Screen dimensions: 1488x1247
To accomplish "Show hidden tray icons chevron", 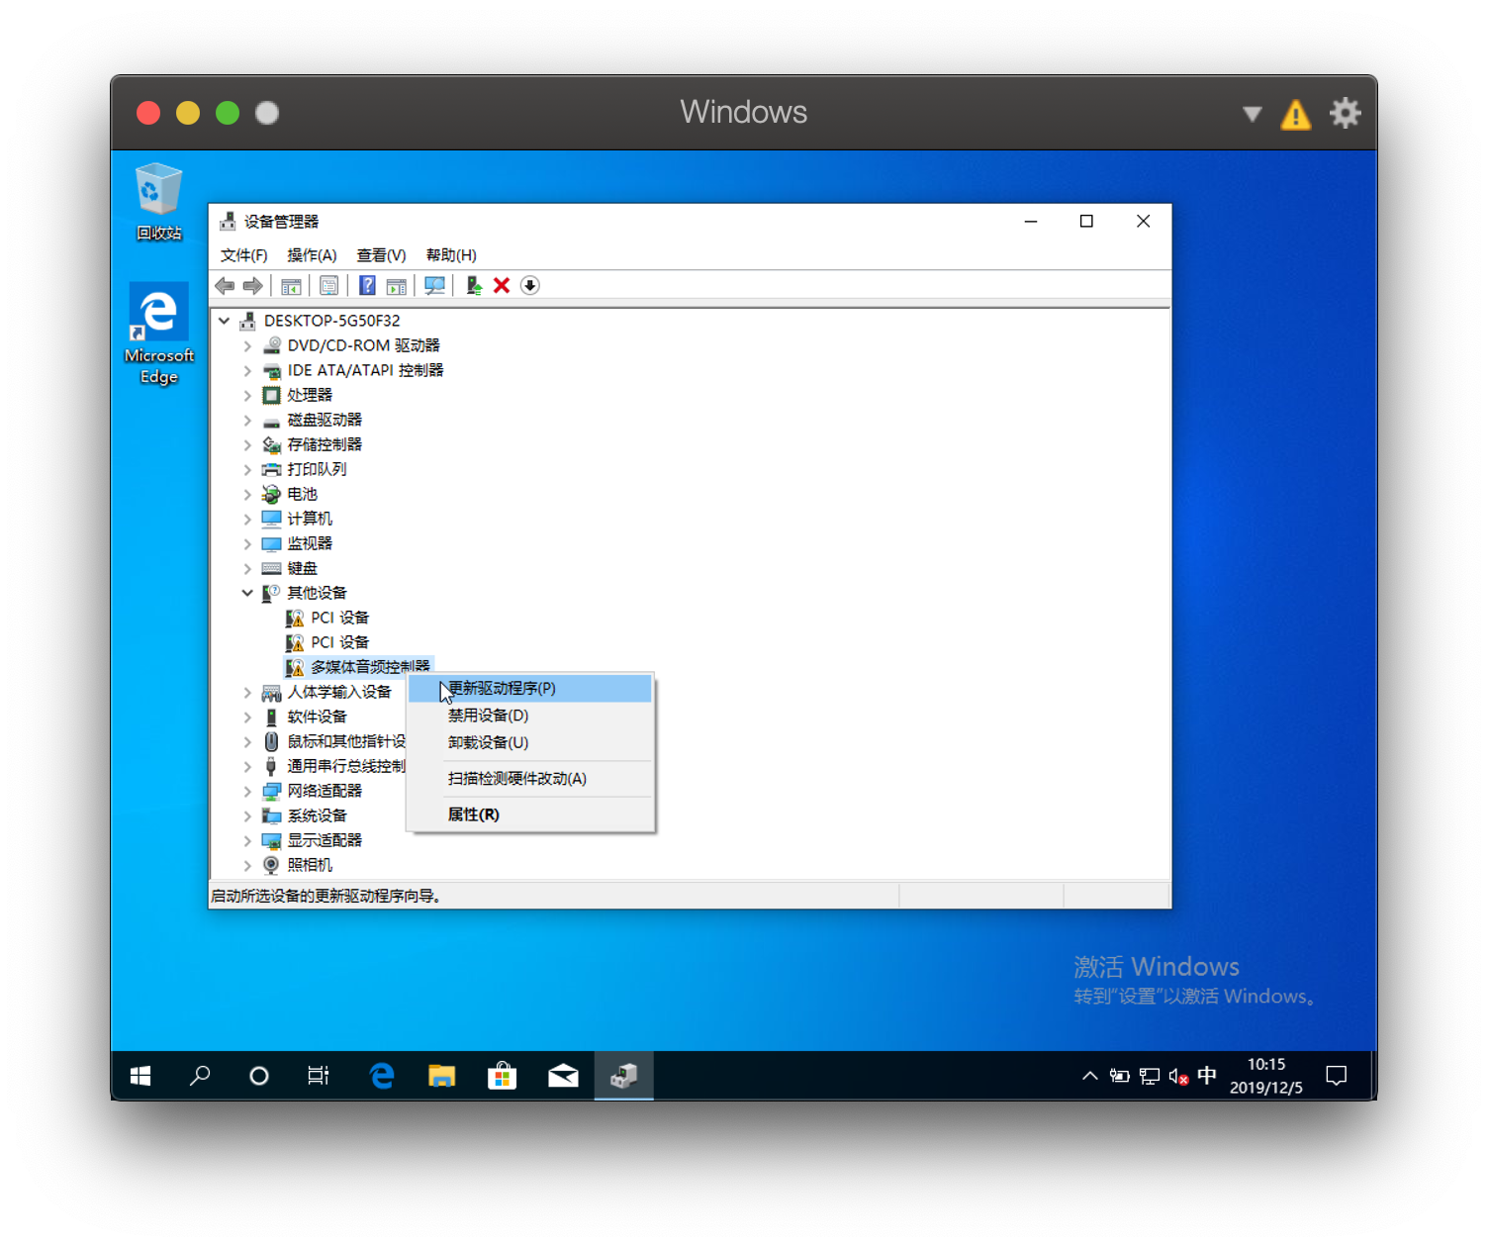I will (1089, 1076).
